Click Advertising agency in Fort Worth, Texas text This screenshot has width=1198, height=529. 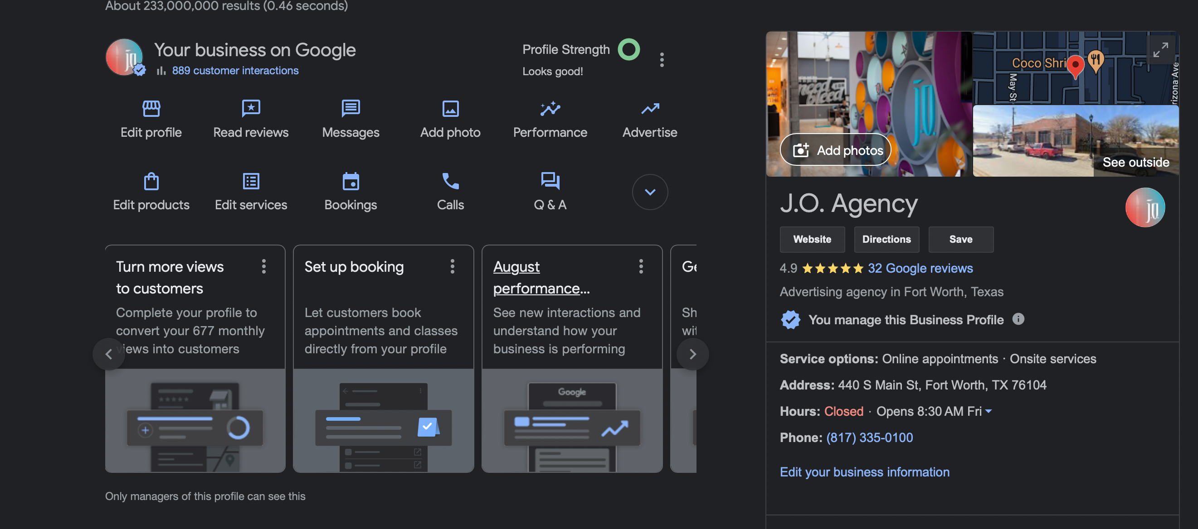[x=891, y=292]
